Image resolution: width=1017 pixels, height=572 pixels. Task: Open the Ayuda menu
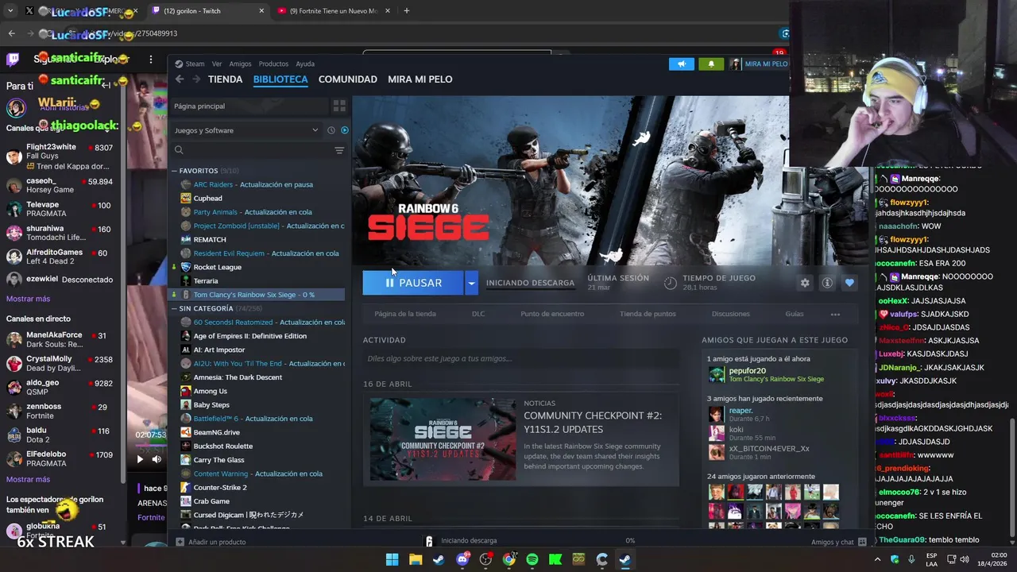point(305,64)
